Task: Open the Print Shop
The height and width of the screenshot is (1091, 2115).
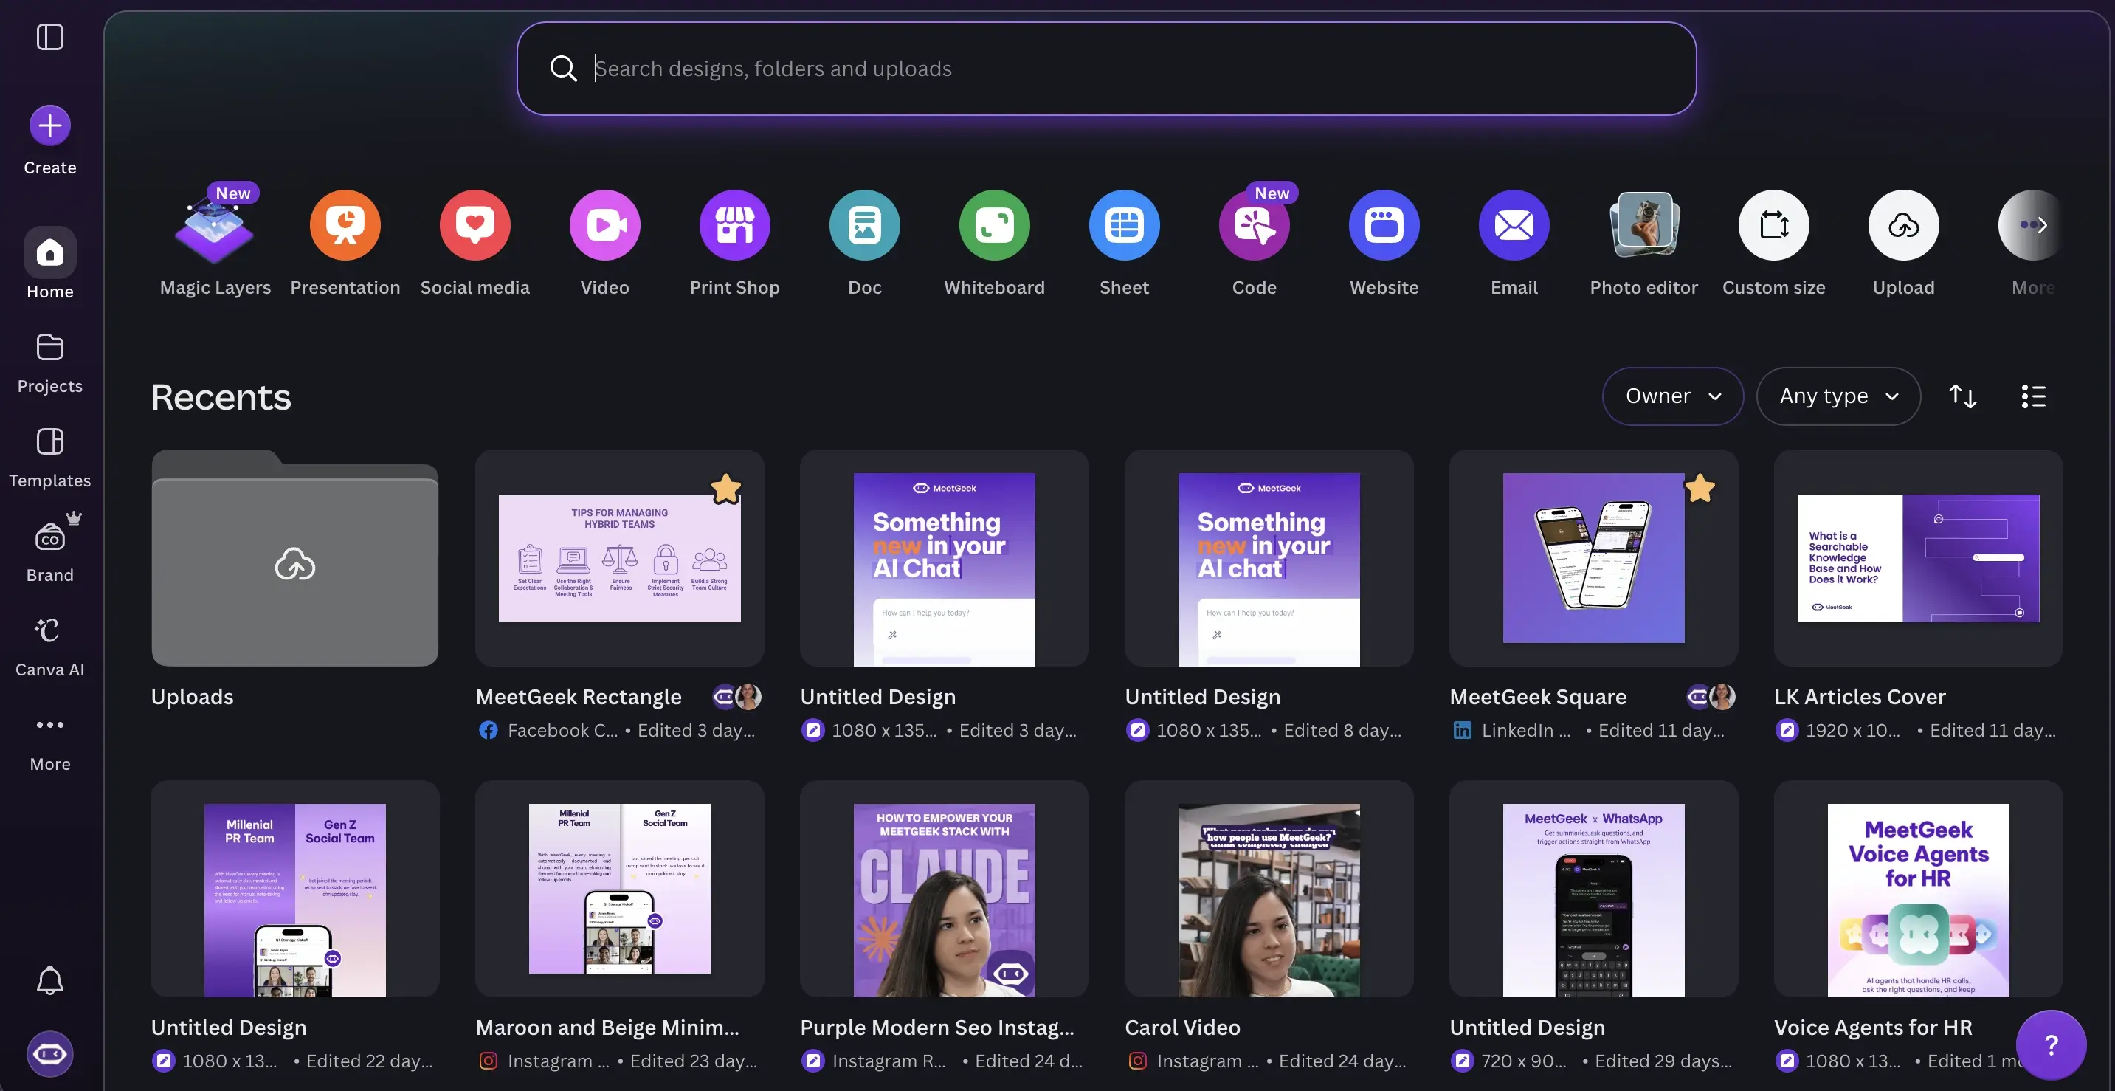Action: [x=735, y=241]
